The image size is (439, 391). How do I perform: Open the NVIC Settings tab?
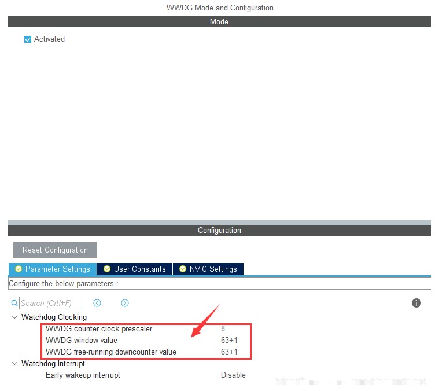pyautogui.click(x=208, y=269)
